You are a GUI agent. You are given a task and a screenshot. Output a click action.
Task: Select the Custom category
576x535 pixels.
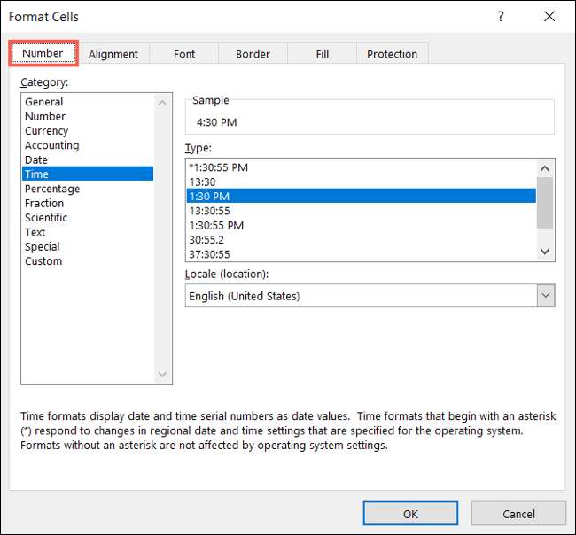pyautogui.click(x=43, y=261)
